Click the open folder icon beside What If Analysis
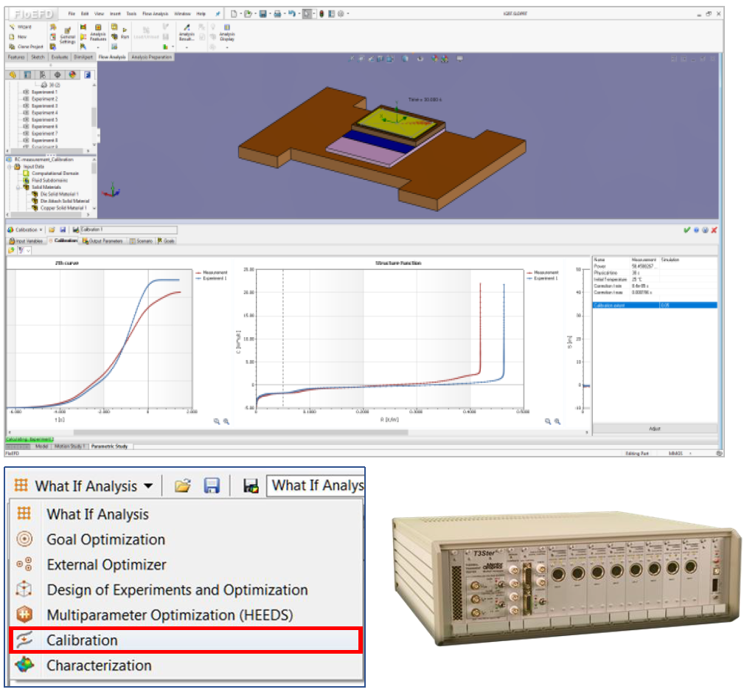Image resolution: width=747 pixels, height=695 pixels. coord(182,485)
